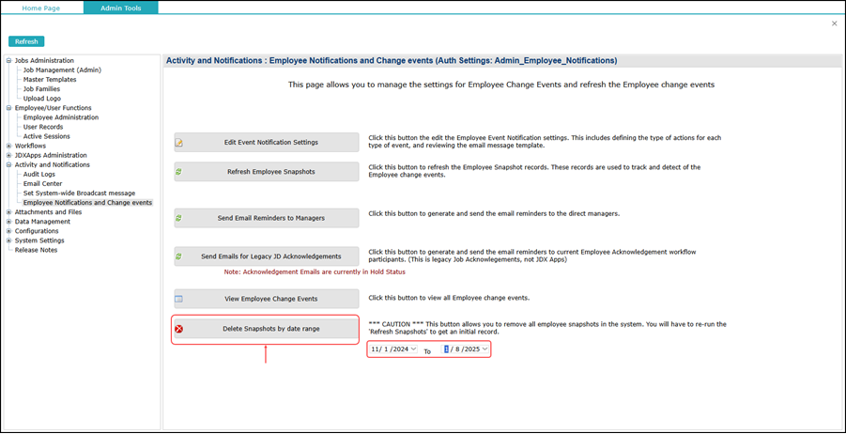Image resolution: width=846 pixels, height=434 pixels.
Task: Click the month field of the end date
Action: 448,349
